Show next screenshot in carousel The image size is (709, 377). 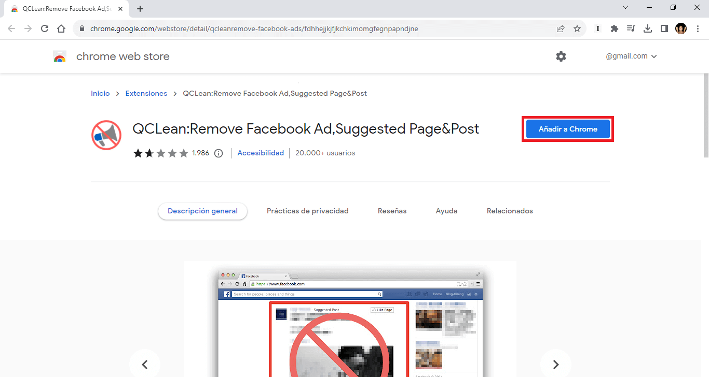point(556,364)
